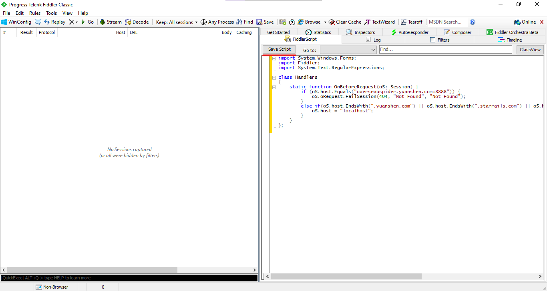Click the timer stopwatch icon

[x=292, y=22]
